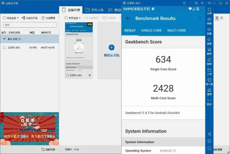Open the three-dot overflow menu in Geekbench
The height and width of the screenshot is (154, 230).
click(200, 18)
